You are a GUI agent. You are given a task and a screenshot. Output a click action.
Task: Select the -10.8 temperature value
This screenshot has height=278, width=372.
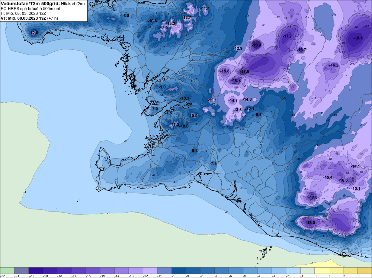[152, 21]
